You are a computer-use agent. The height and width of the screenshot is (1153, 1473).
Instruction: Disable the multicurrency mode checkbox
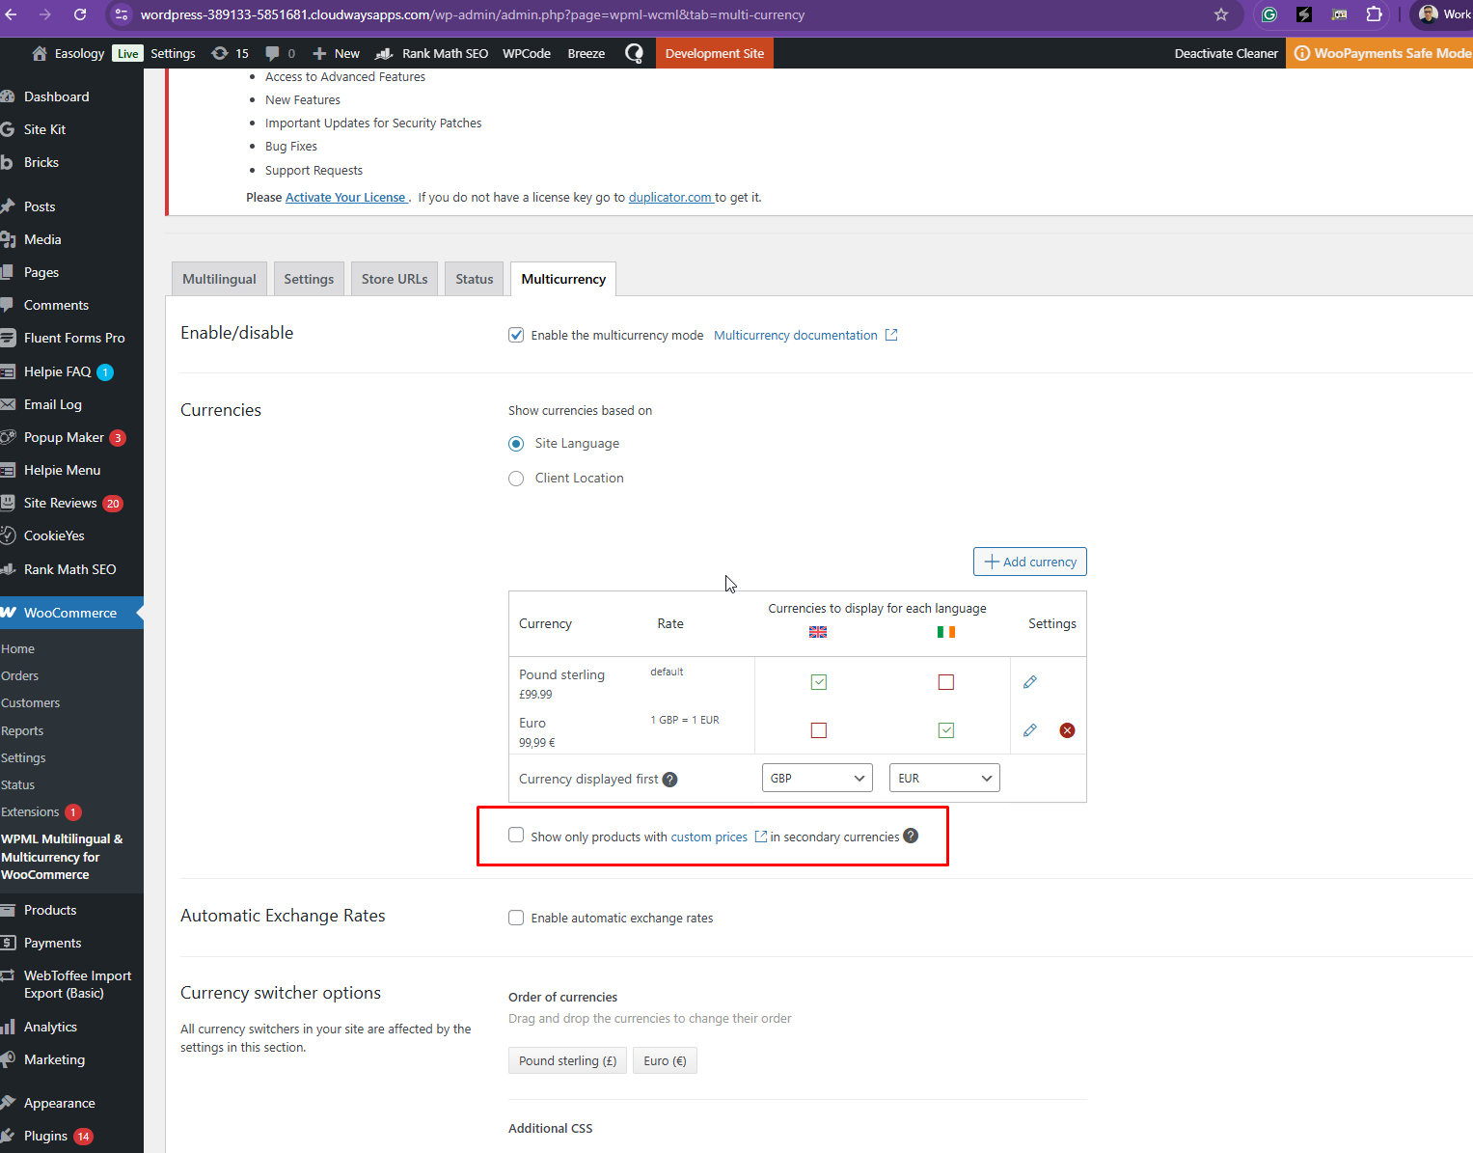516,335
